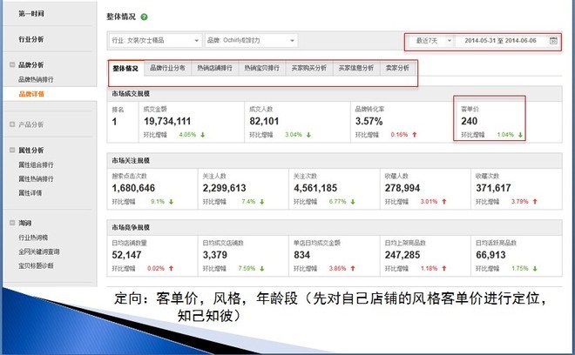Viewport: 575px width, 355px height.
Task: Click the up arrow next to 3.86%
Action: 353,269
